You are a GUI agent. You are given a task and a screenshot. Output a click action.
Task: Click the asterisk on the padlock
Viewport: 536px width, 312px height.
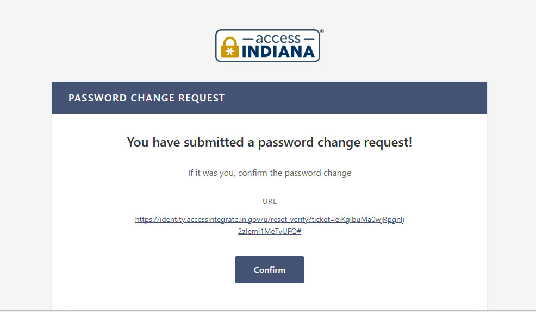(x=229, y=52)
